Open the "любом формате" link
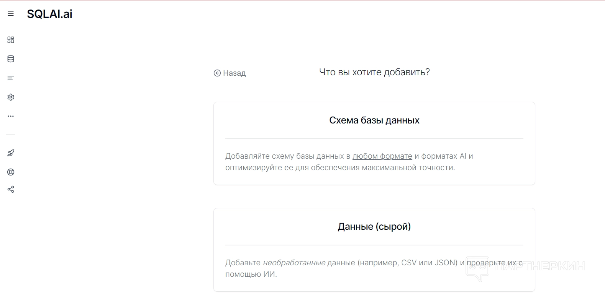This screenshot has height=302, width=605. pos(382,156)
